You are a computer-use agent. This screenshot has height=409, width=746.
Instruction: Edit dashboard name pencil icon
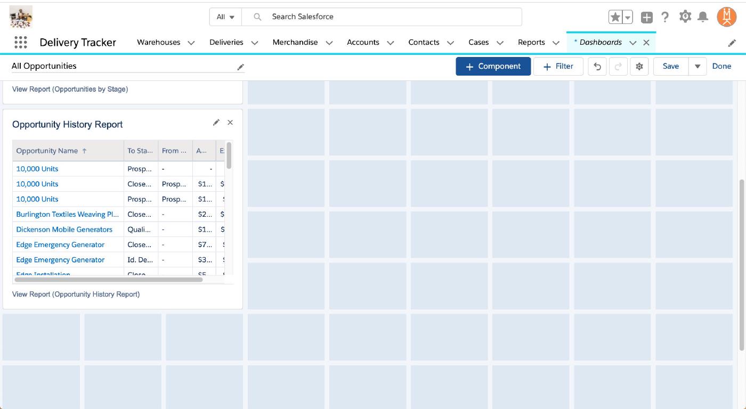[240, 67]
